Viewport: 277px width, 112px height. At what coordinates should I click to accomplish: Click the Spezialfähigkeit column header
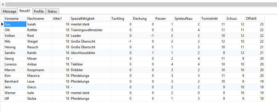pyautogui.click(x=90, y=19)
